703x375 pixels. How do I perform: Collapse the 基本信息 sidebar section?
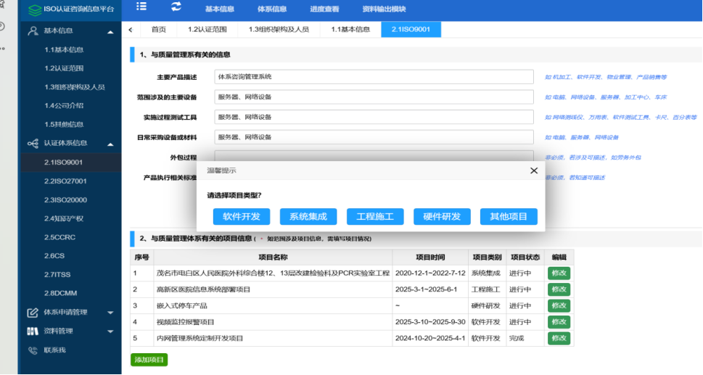pyautogui.click(x=110, y=32)
